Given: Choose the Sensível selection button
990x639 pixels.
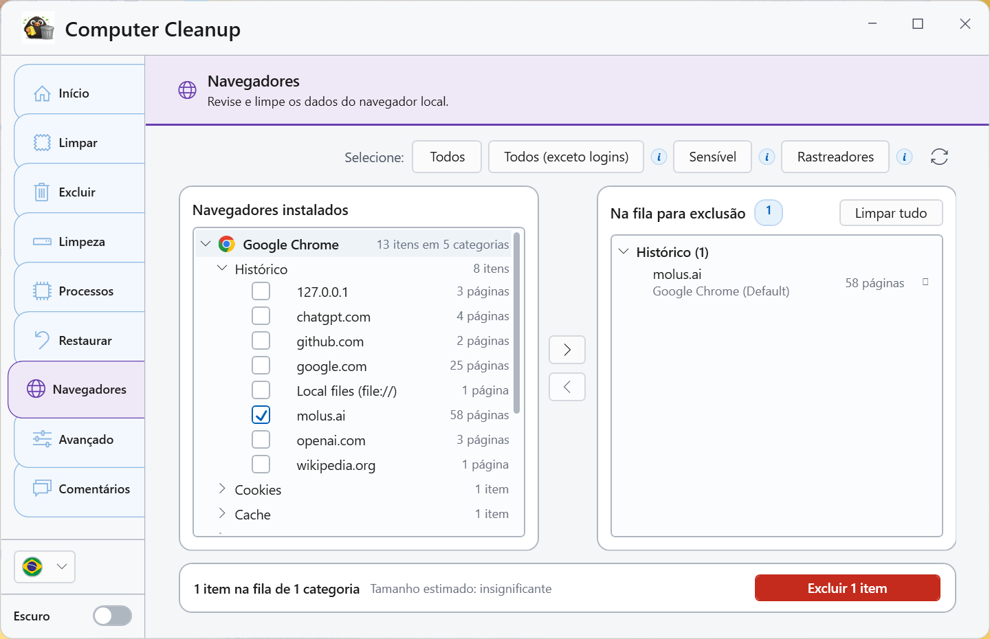Looking at the screenshot, I should click(712, 157).
